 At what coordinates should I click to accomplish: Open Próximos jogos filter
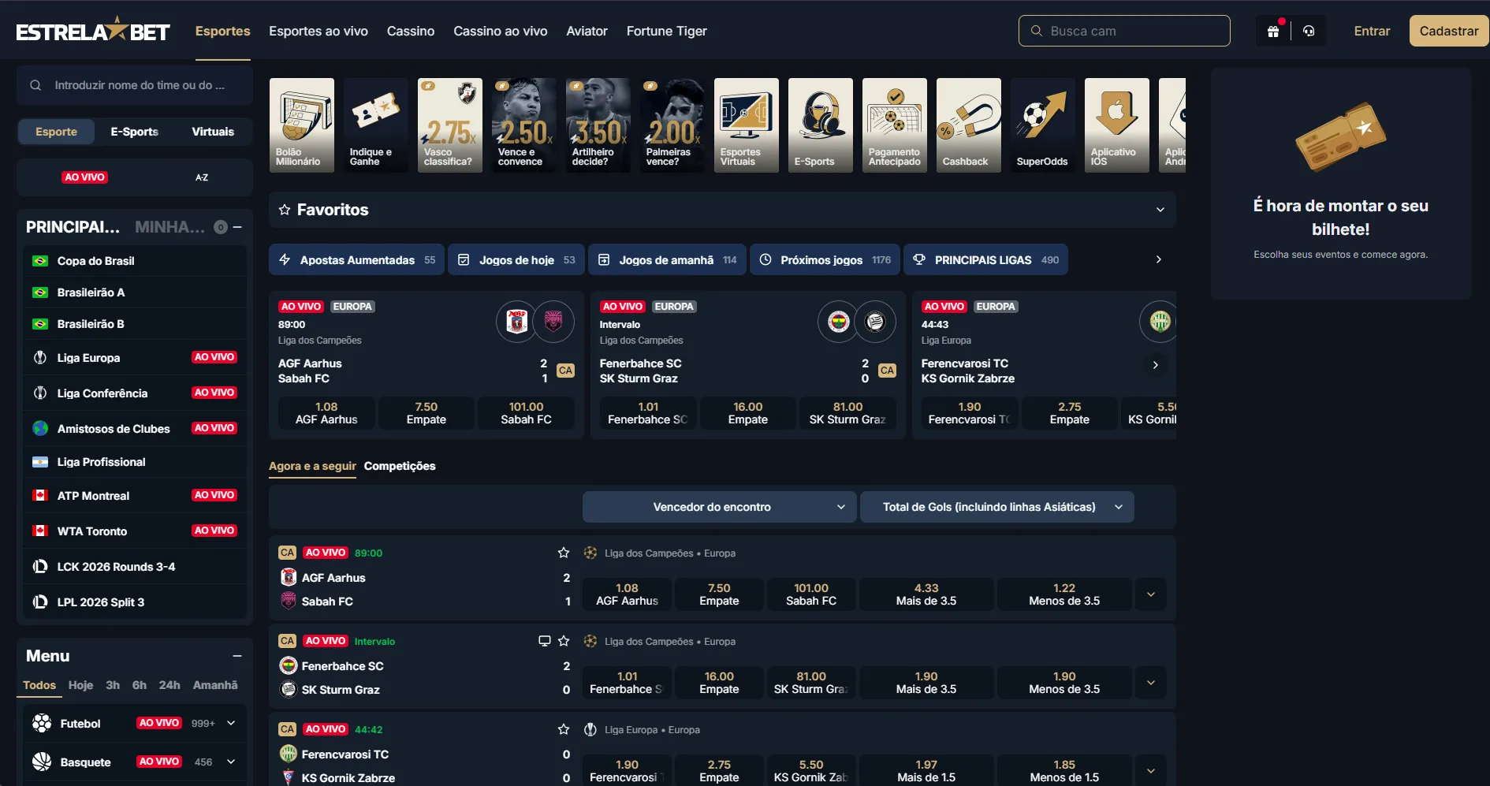point(825,259)
